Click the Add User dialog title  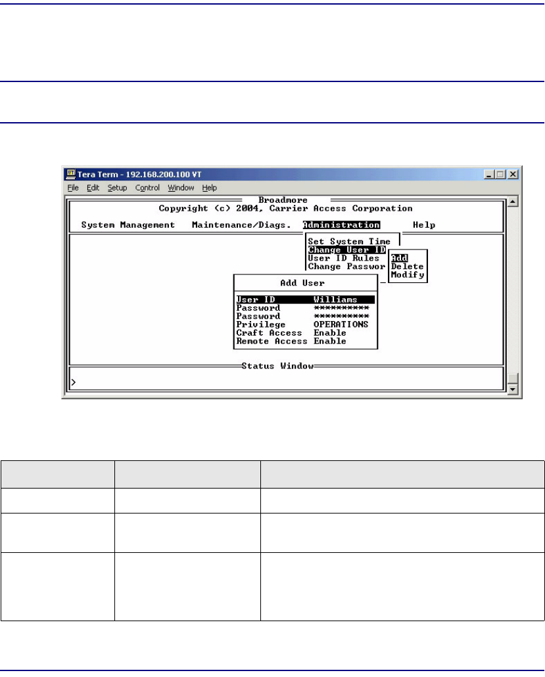pyautogui.click(x=302, y=283)
